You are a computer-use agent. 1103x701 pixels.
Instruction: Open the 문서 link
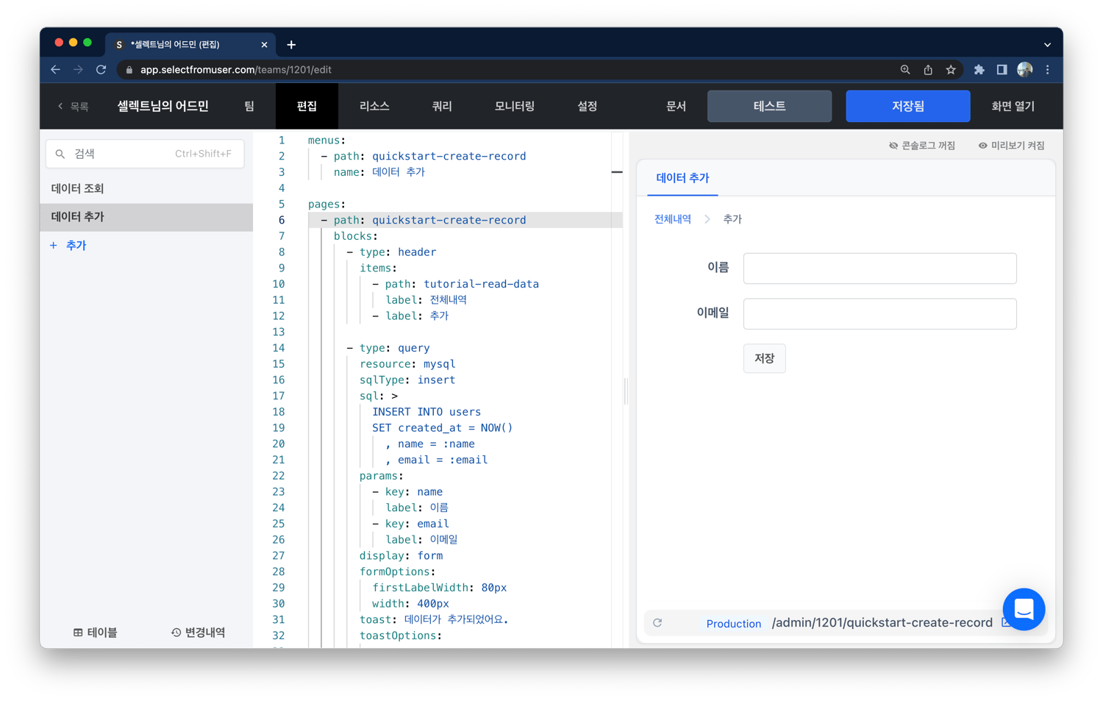[676, 107]
